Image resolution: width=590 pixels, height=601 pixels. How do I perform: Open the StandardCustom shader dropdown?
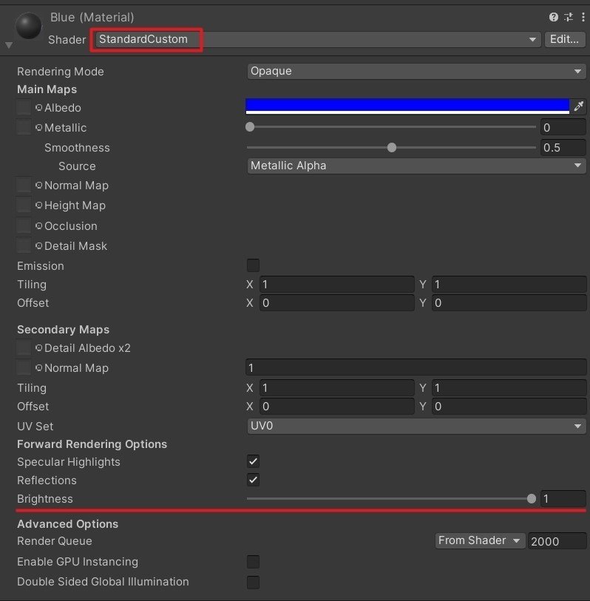coord(317,39)
